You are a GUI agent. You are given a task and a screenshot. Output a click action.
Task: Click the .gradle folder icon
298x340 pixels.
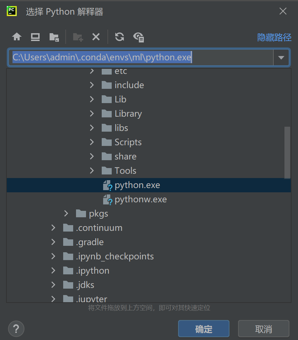(68, 242)
